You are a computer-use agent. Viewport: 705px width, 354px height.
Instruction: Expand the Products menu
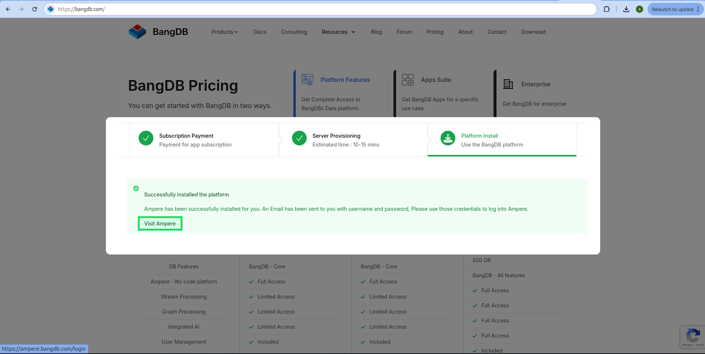(225, 32)
